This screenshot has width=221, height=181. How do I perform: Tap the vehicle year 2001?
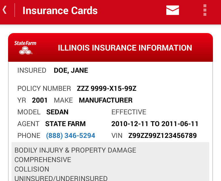point(40,100)
